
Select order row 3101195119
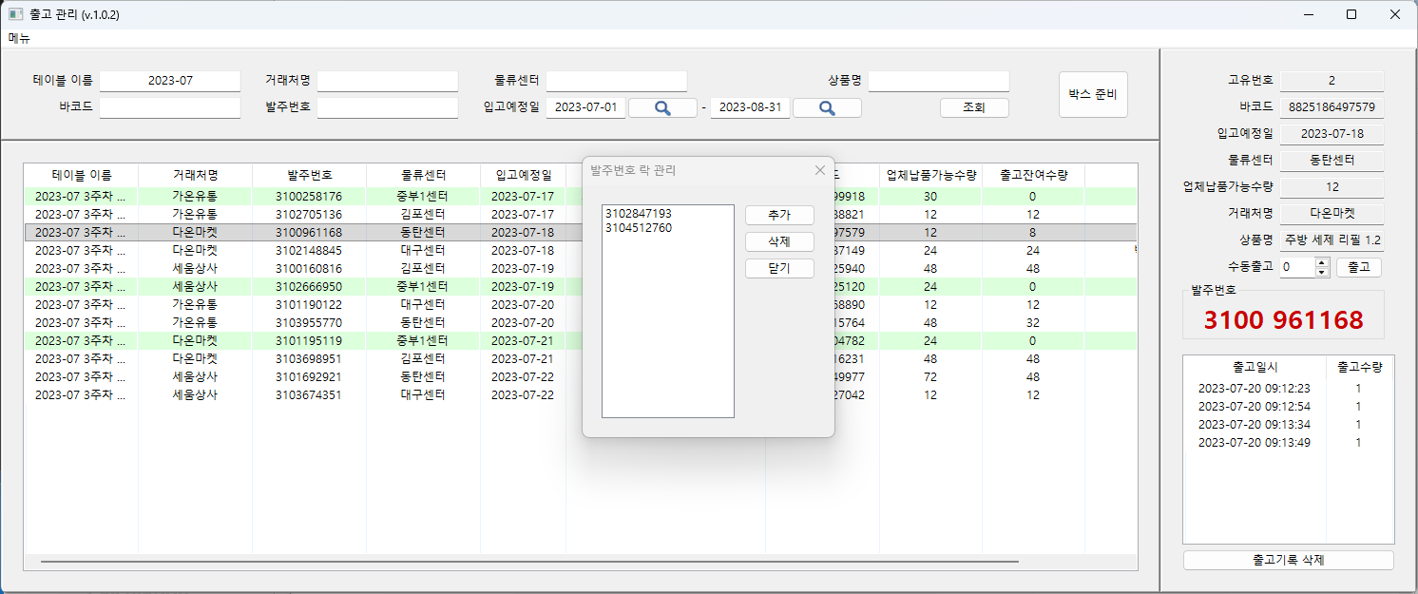[581, 340]
